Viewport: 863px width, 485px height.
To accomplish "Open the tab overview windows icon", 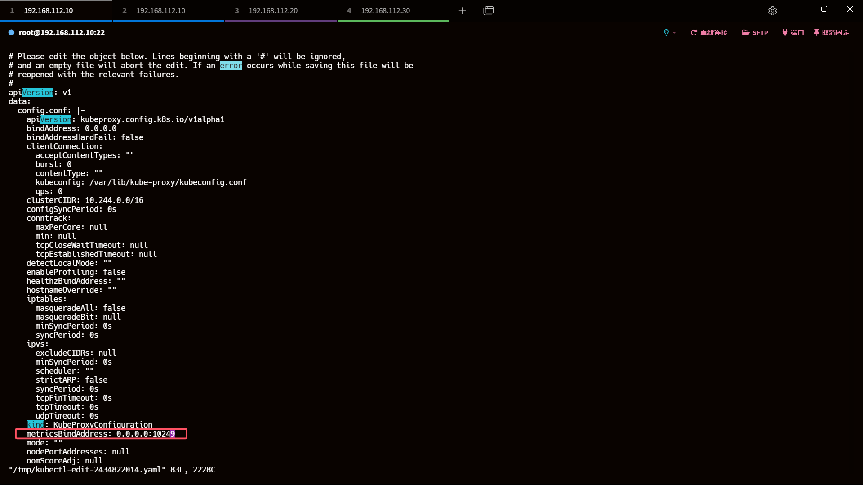I will click(489, 11).
